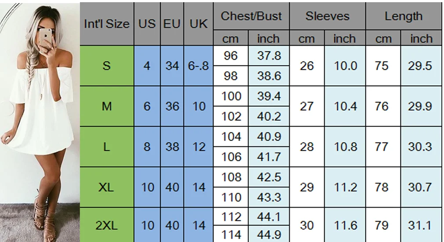Viewport: 444px width, 242px height.
Task: Click the 104 cm chest value
Action: point(231,137)
